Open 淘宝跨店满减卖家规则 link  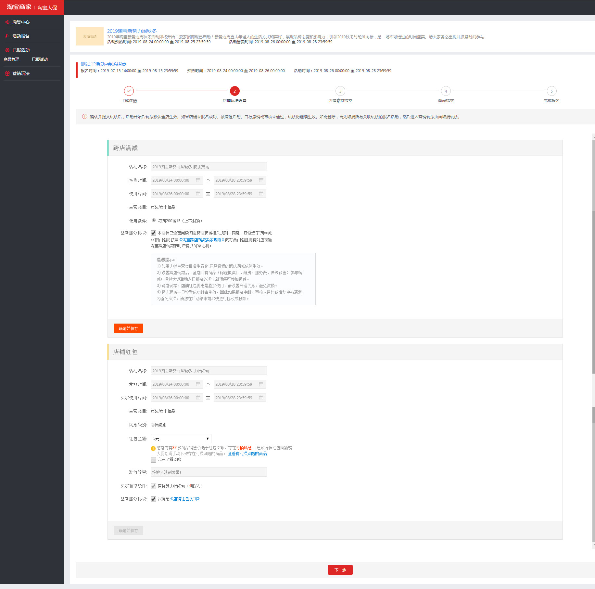202,240
